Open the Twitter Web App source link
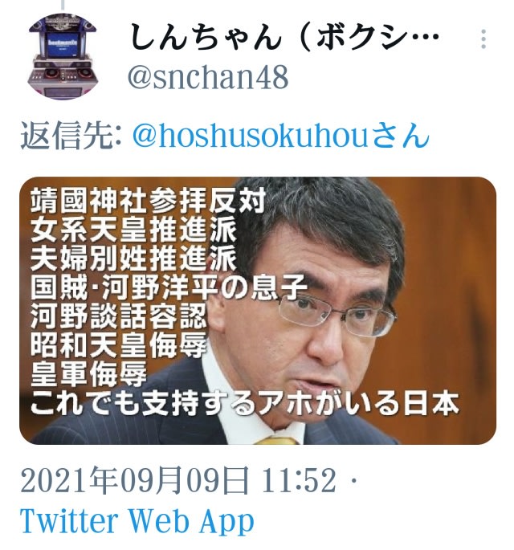Screen dimensions: 514x550 click(137, 521)
